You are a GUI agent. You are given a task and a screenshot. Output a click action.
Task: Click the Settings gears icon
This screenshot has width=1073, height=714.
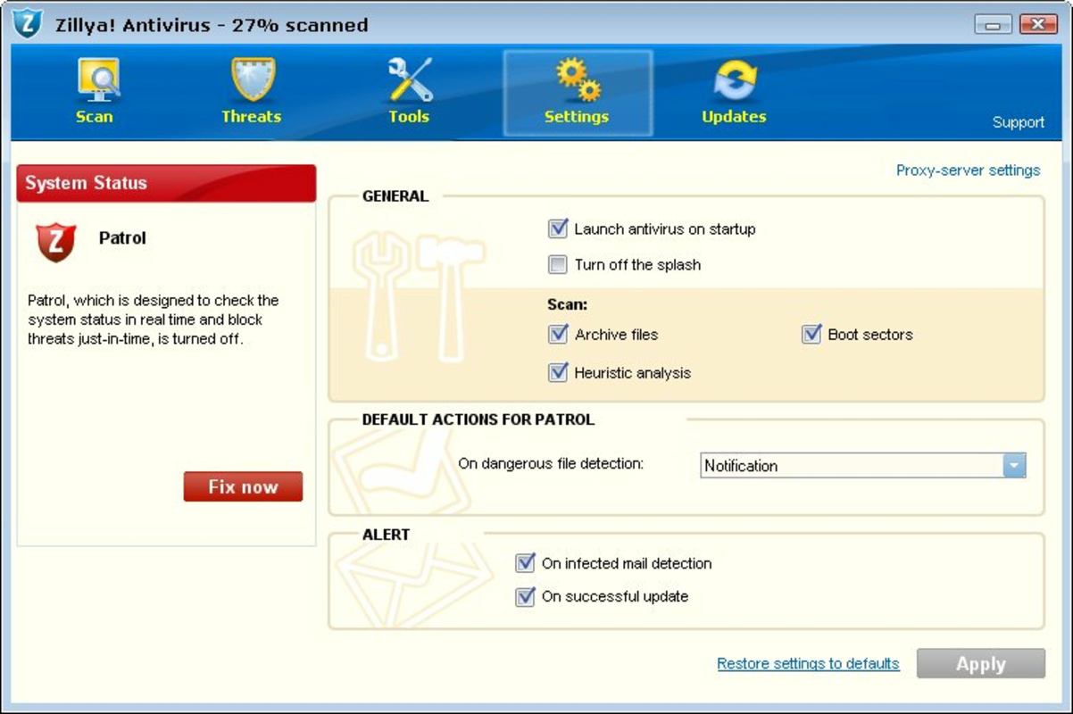click(x=578, y=80)
